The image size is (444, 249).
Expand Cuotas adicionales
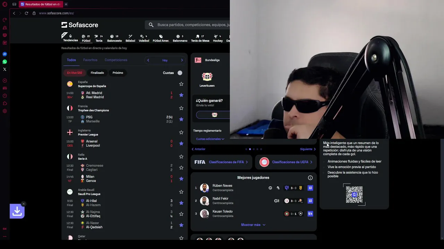pos(210,139)
